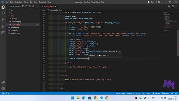Toggle the primary side bar layout icon

149,2
